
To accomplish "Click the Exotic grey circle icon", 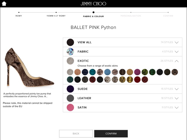I will click(x=70, y=61).
